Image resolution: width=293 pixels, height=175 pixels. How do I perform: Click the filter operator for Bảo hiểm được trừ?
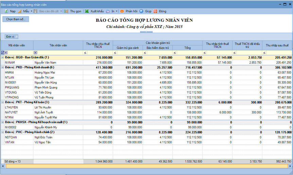pyautogui.click(x=145, y=53)
